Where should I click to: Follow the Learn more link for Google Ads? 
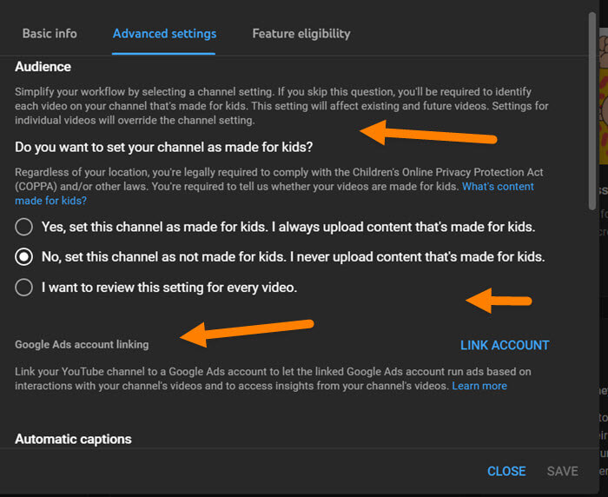coord(479,386)
